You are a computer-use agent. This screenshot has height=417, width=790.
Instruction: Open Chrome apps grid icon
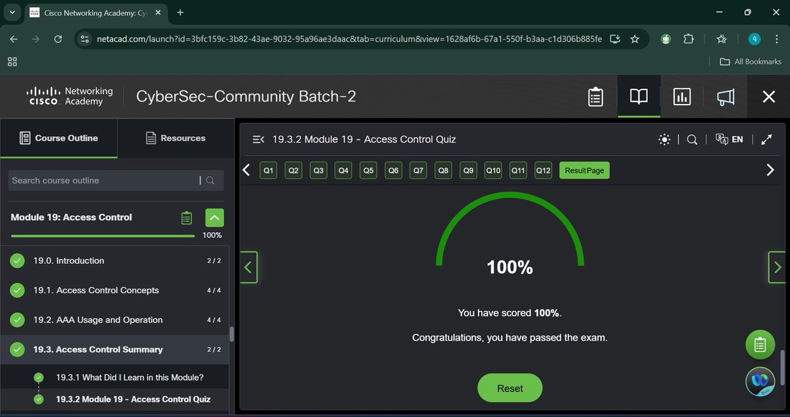click(12, 61)
